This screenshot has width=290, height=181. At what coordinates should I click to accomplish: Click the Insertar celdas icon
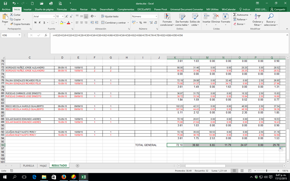click(x=206, y=16)
